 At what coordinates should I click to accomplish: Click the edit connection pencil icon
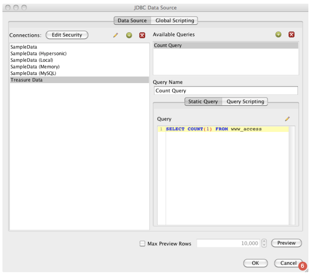(x=116, y=35)
